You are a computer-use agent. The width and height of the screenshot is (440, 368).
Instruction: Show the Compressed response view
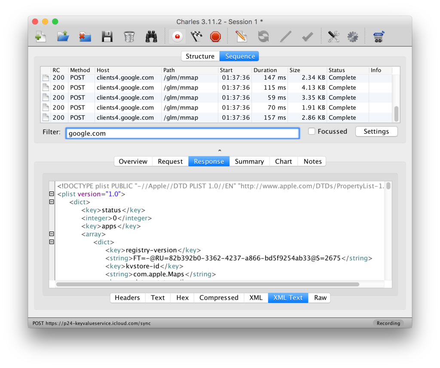click(219, 298)
